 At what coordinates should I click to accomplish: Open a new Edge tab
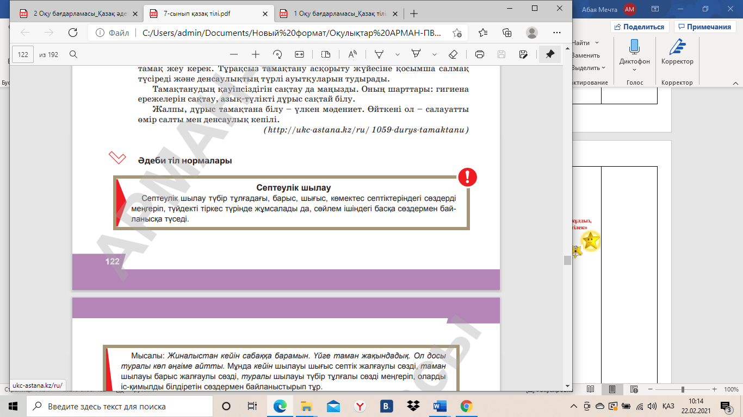point(414,13)
